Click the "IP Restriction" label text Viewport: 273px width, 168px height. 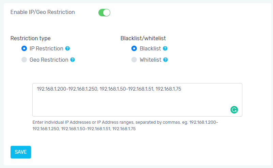46,48
